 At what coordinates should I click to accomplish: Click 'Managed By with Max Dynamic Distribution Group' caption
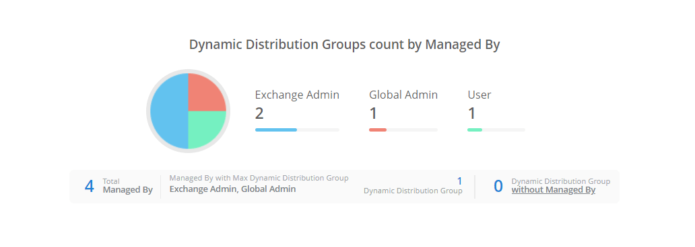point(259,178)
